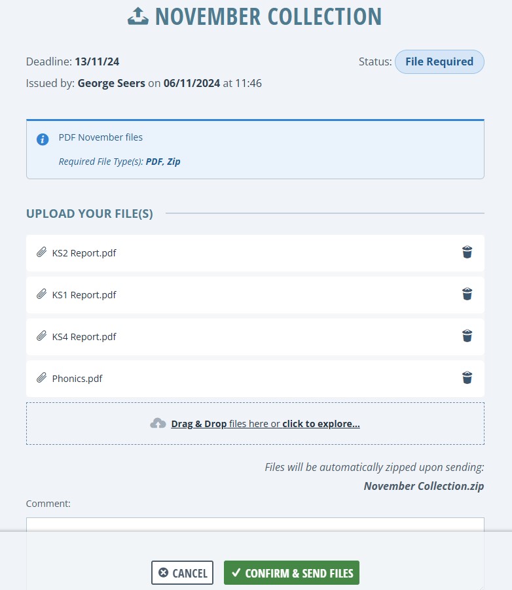512x590 pixels.
Task: Select the Drag & Drop text link
Action: pyautogui.click(x=198, y=423)
